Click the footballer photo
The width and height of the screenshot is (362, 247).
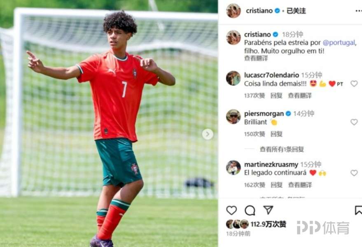tap(109, 123)
